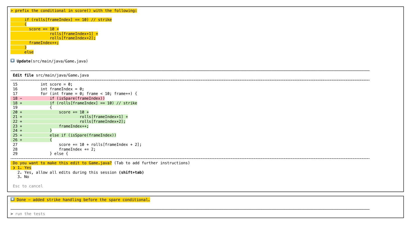Screen dimensions: 411x231
Task: Click the Update tool status icon
Action: click(13, 61)
